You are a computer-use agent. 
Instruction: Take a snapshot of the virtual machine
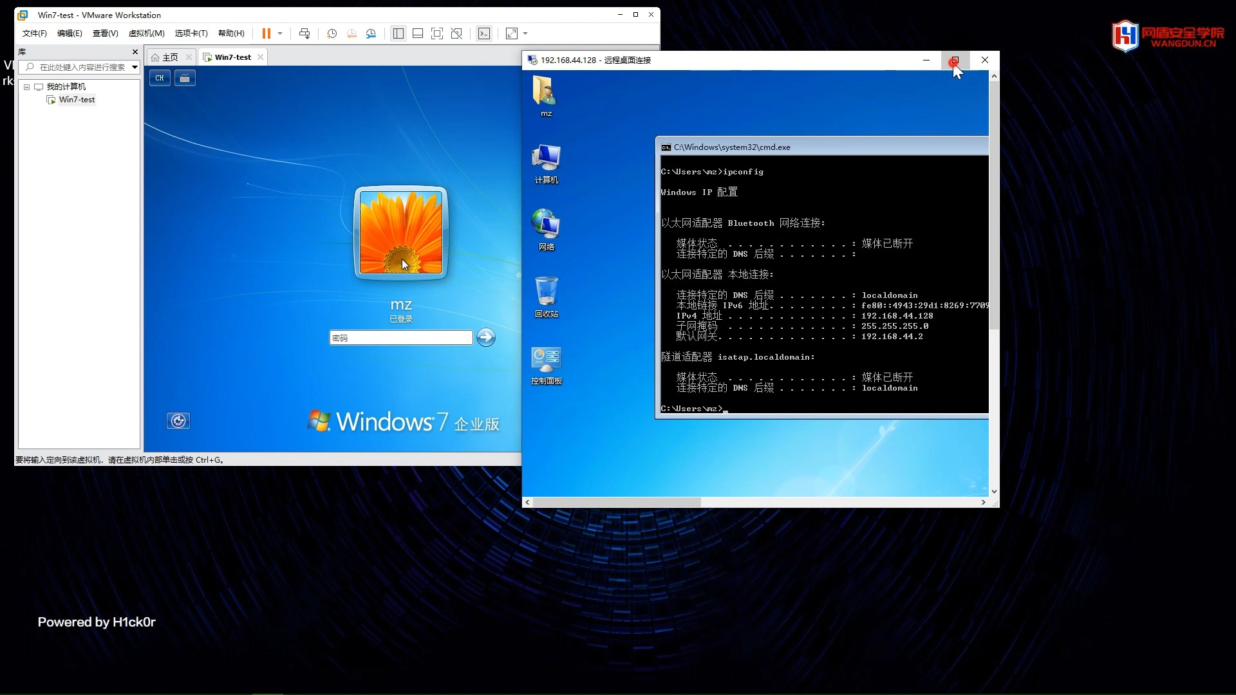[x=332, y=33]
